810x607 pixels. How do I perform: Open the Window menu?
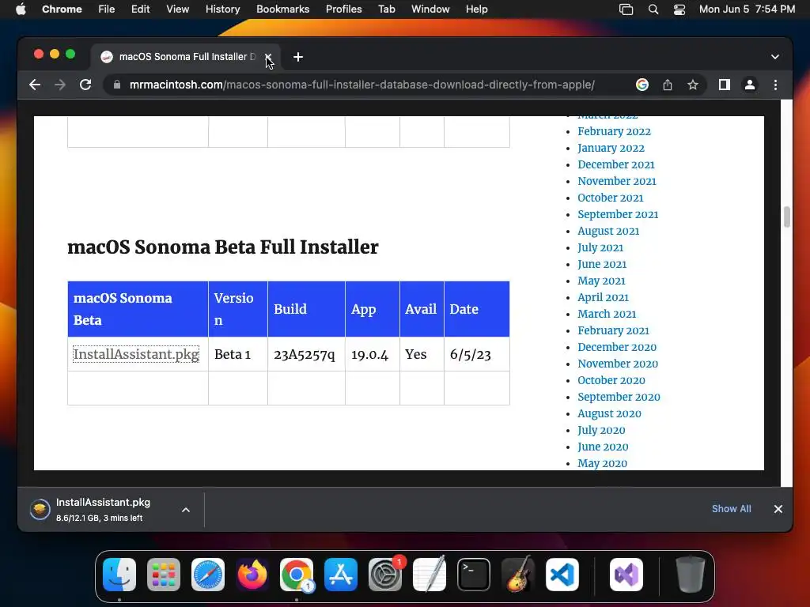point(430,9)
